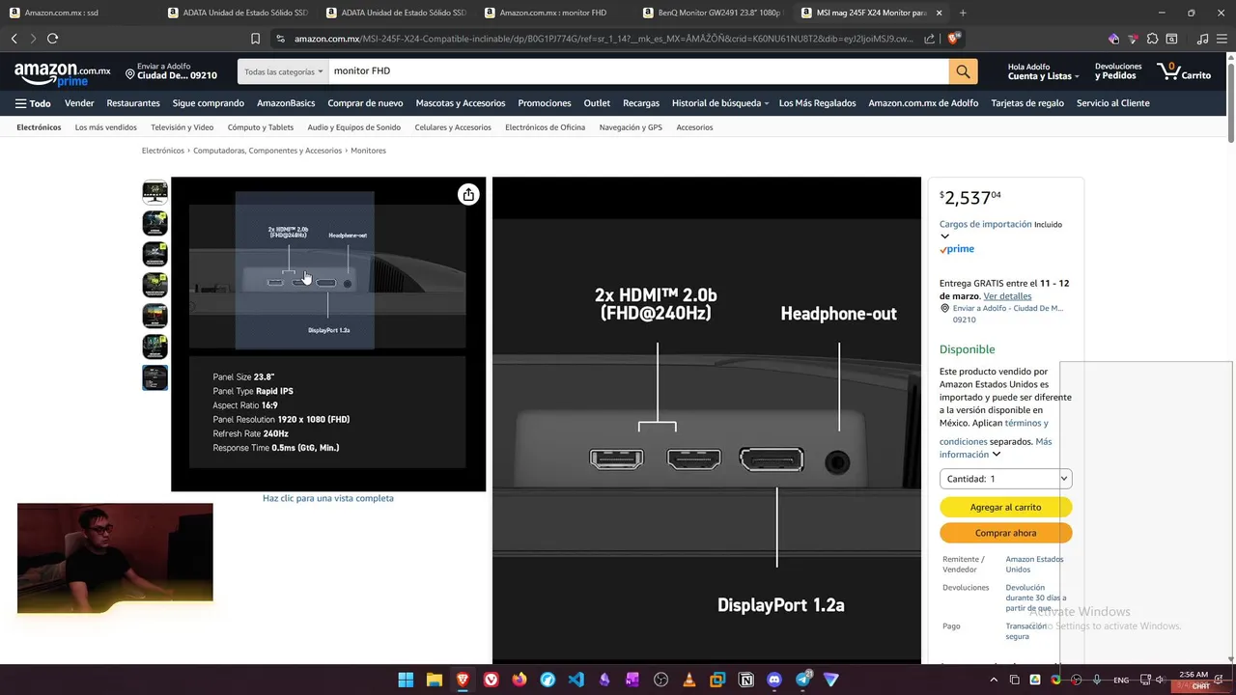Open Notion from the taskbar
This screenshot has height=695, width=1236.
point(745,680)
